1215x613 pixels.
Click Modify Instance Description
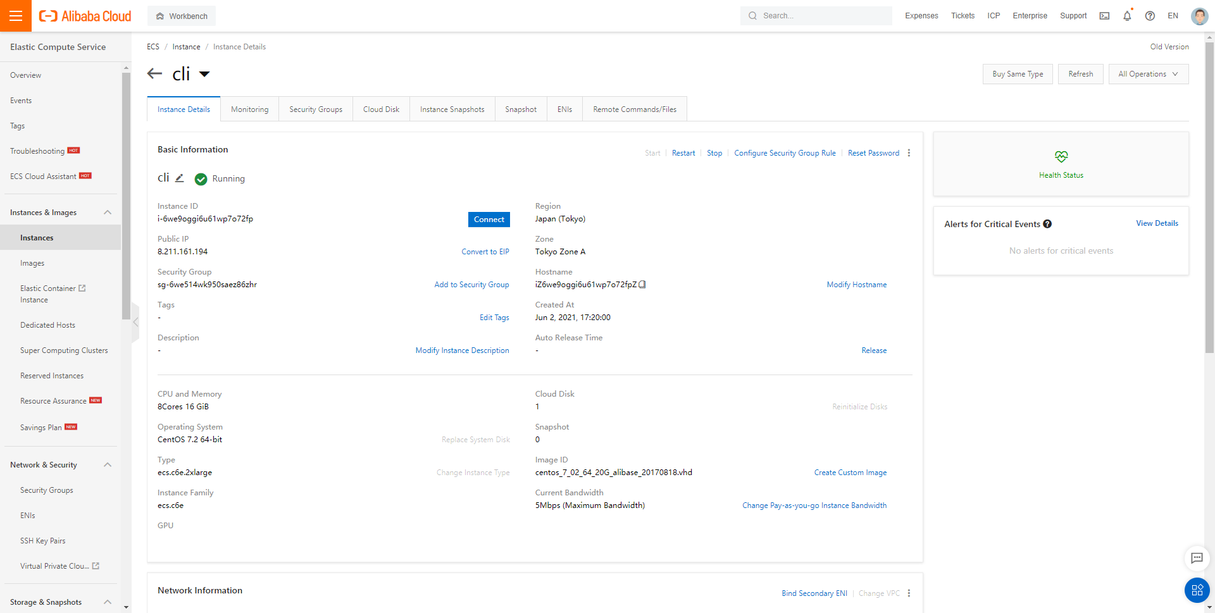[462, 350]
